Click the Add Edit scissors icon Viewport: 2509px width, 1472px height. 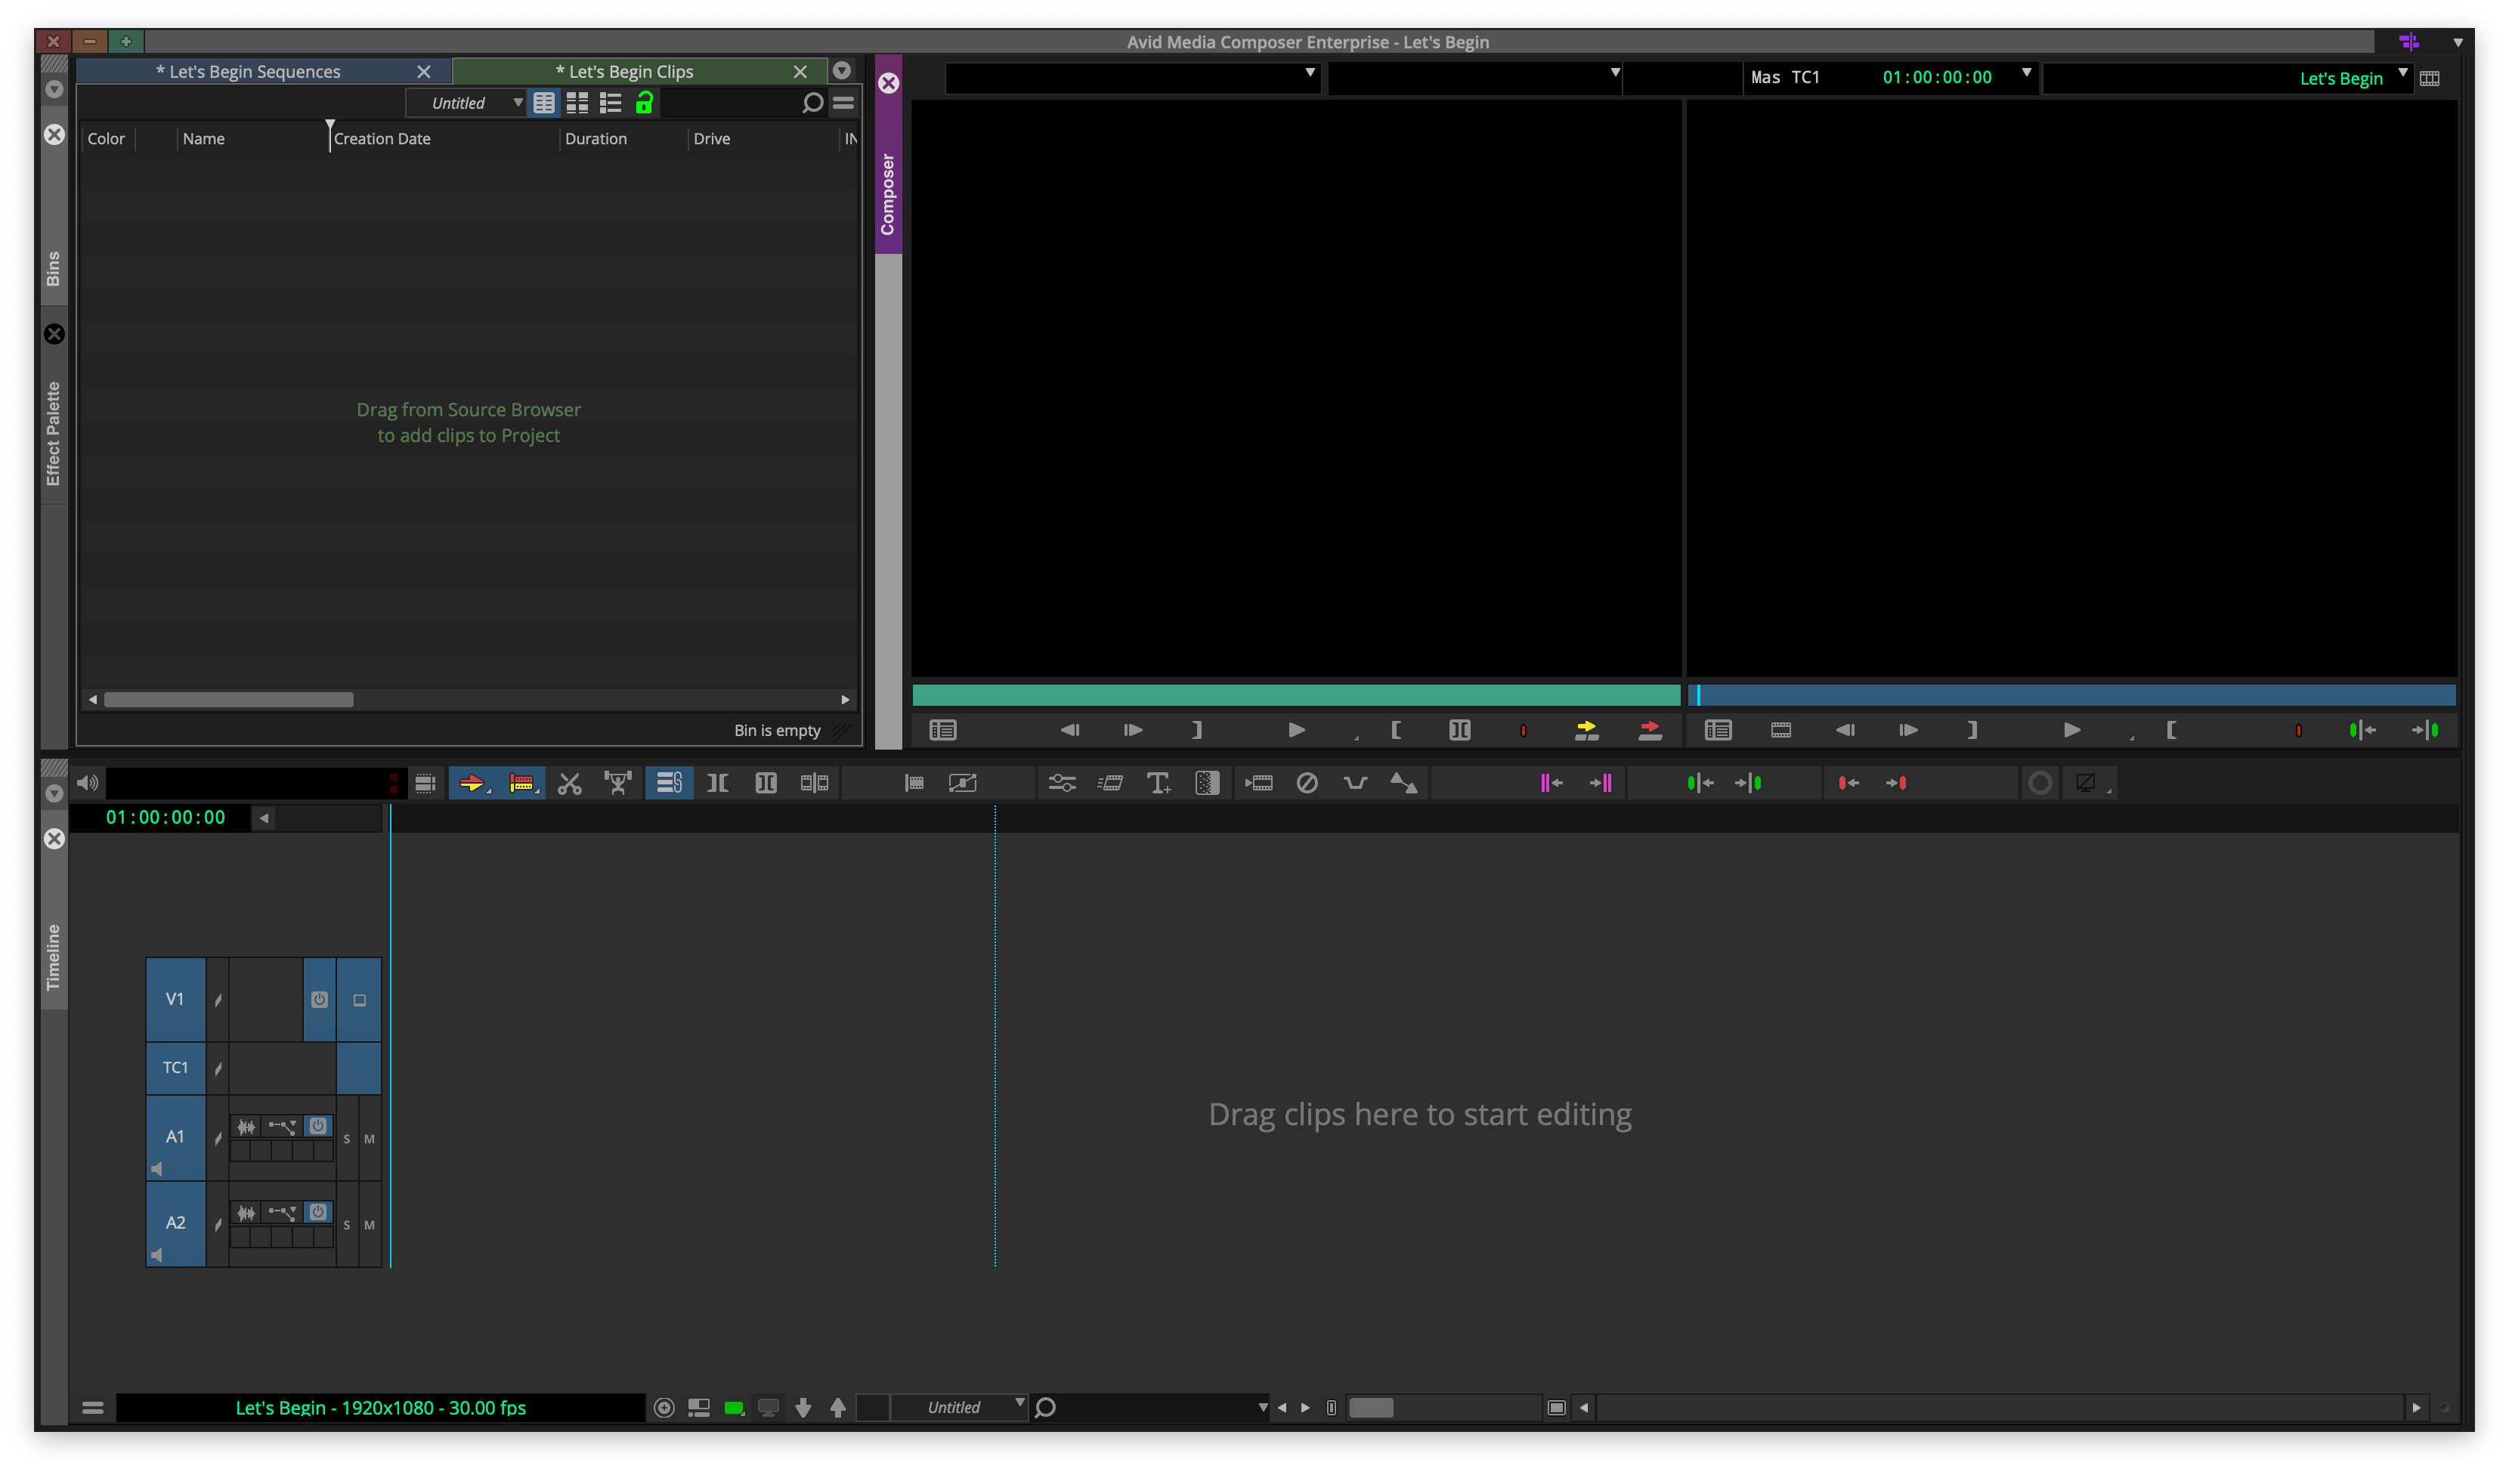point(570,784)
